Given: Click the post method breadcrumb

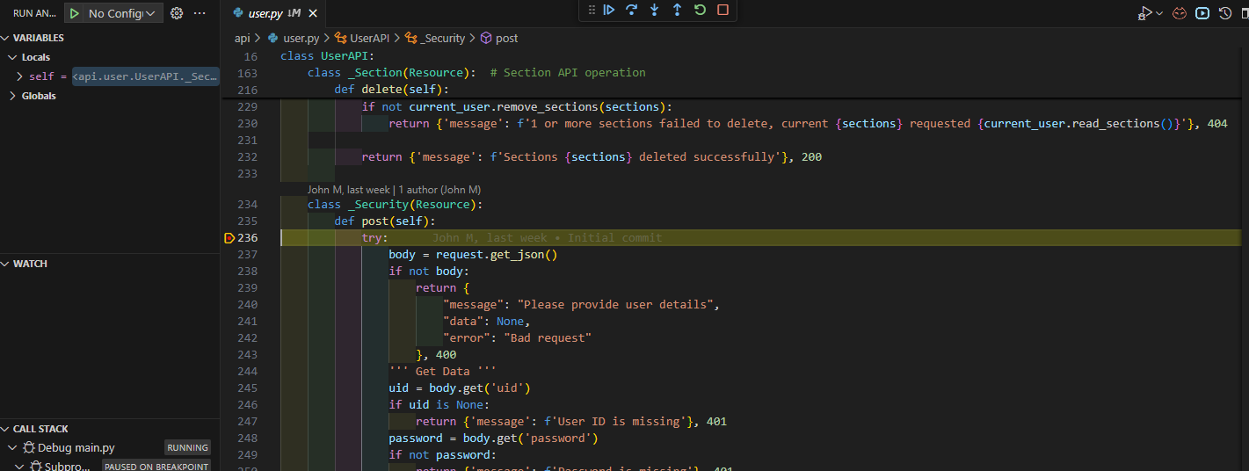Looking at the screenshot, I should [507, 38].
